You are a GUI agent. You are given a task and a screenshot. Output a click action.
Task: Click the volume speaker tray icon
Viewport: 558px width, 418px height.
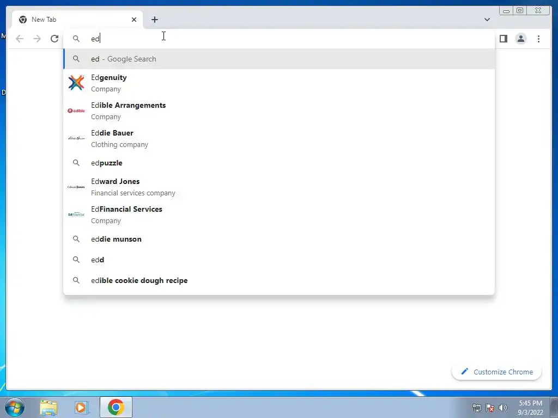point(503,407)
